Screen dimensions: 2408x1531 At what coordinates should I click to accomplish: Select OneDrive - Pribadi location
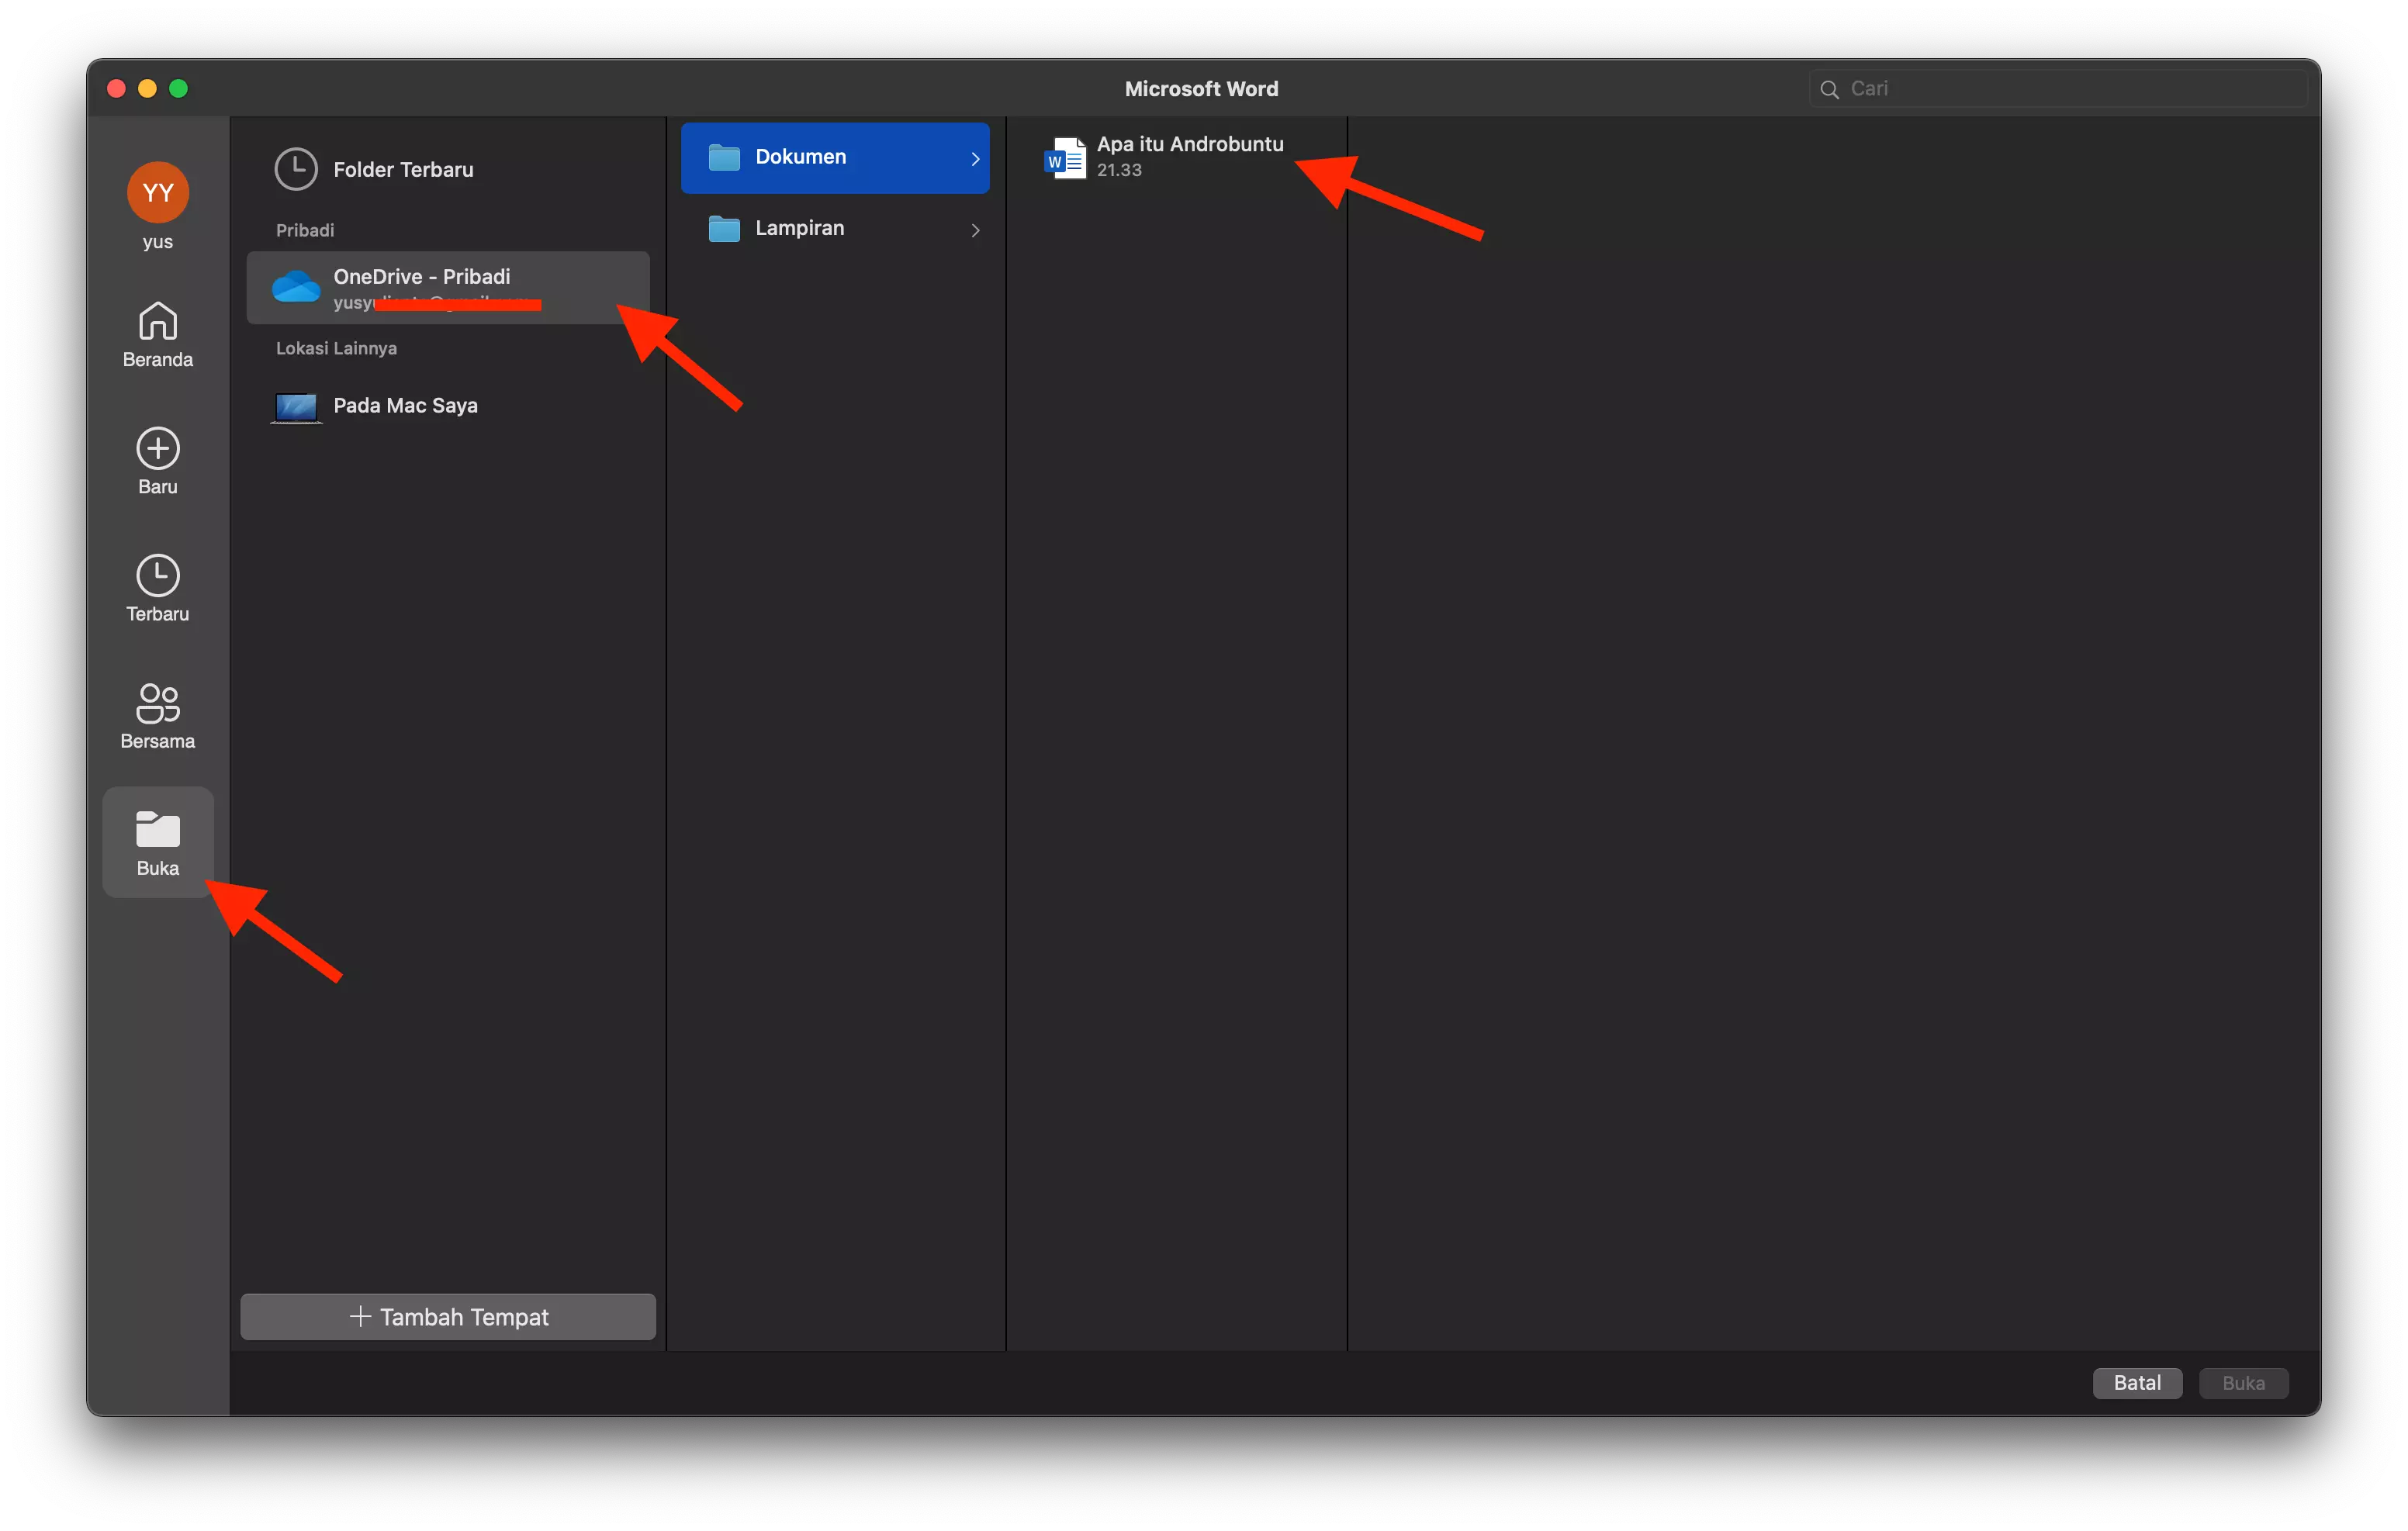coord(448,288)
